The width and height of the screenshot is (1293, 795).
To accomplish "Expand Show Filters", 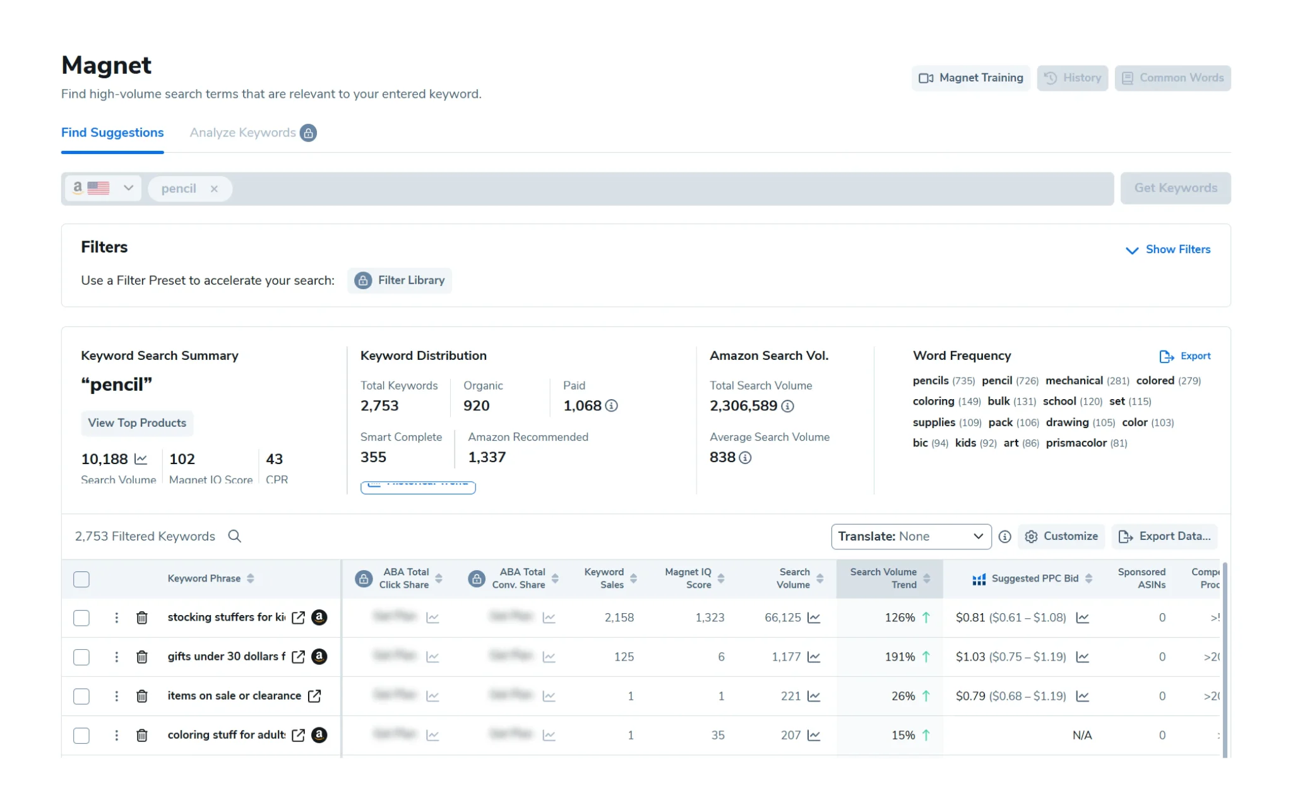I will point(1168,249).
